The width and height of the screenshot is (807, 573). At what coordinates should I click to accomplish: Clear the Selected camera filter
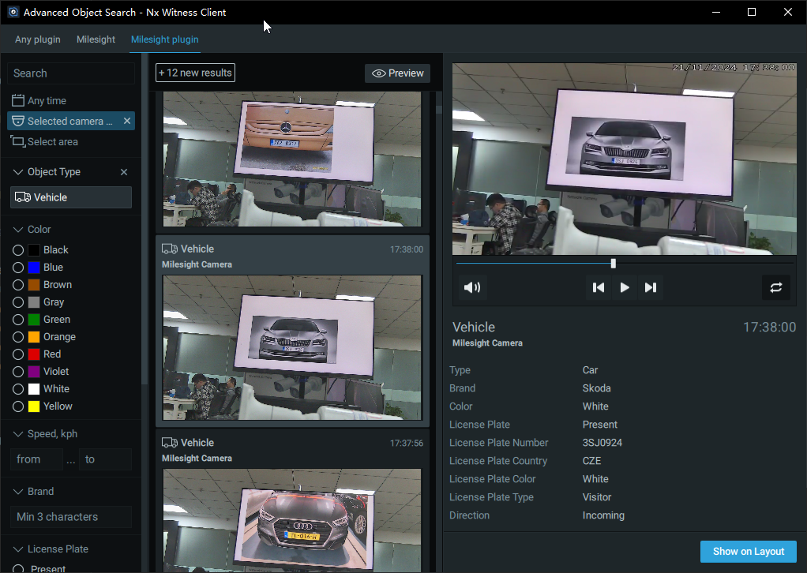coord(126,121)
